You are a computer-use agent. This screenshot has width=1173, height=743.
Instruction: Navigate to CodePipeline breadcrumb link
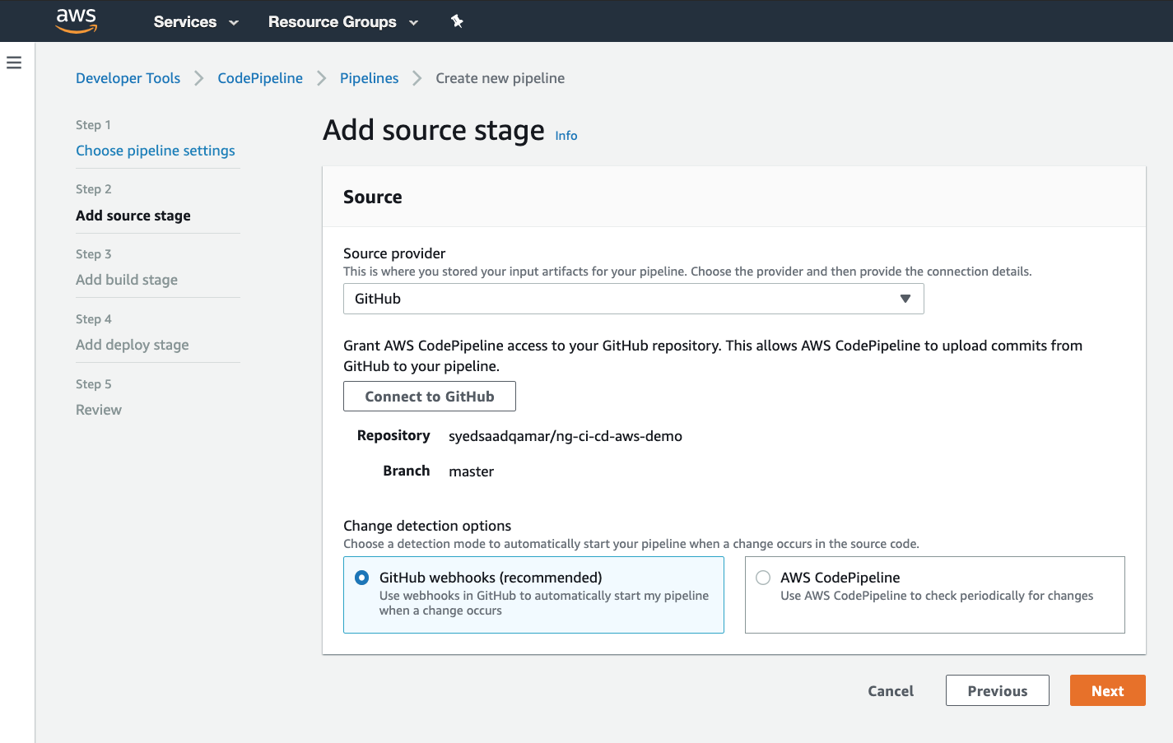[x=260, y=78]
